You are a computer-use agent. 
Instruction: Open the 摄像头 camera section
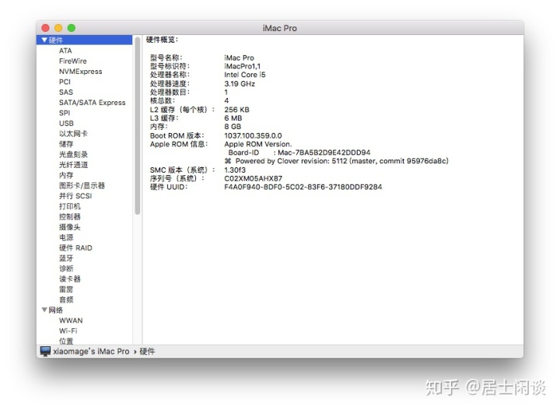pos(70,227)
